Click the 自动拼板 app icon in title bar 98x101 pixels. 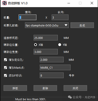5,3
